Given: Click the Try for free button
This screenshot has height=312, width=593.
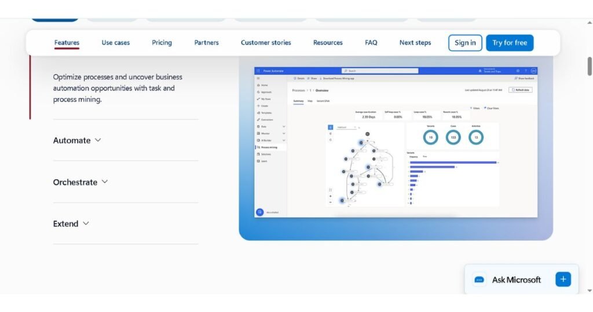Looking at the screenshot, I should (x=510, y=43).
